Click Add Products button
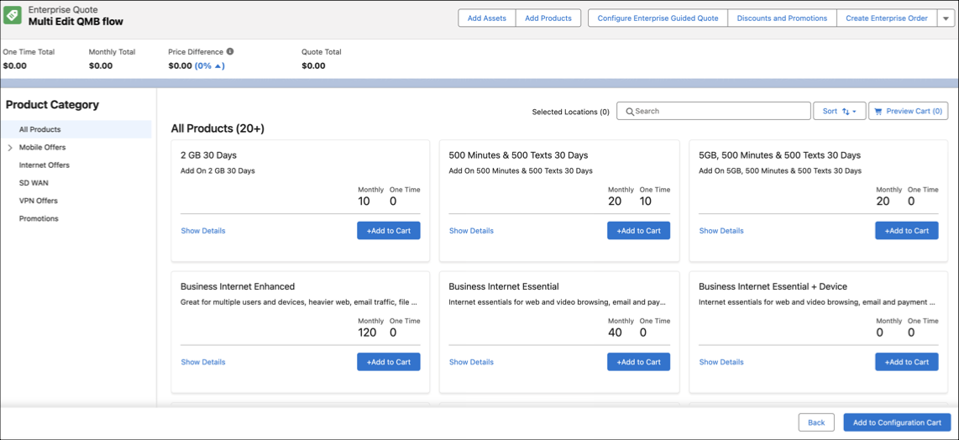The image size is (959, 440). [x=548, y=18]
